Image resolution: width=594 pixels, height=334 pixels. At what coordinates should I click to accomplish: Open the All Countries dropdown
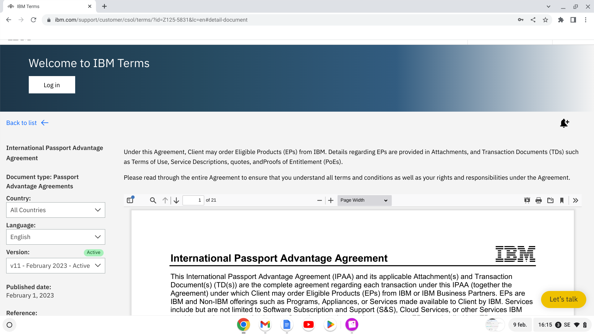pos(56,210)
